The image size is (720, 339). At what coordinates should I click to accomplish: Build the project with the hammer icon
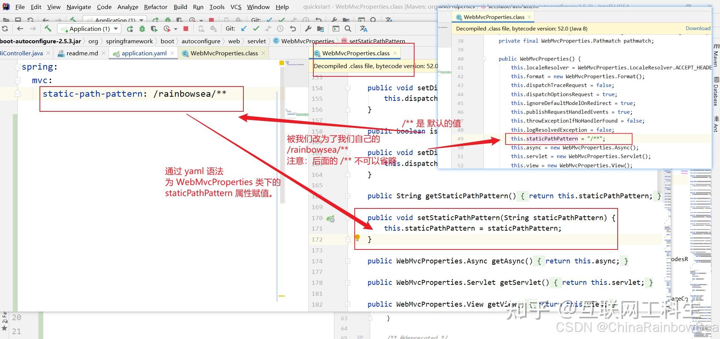pos(48,28)
